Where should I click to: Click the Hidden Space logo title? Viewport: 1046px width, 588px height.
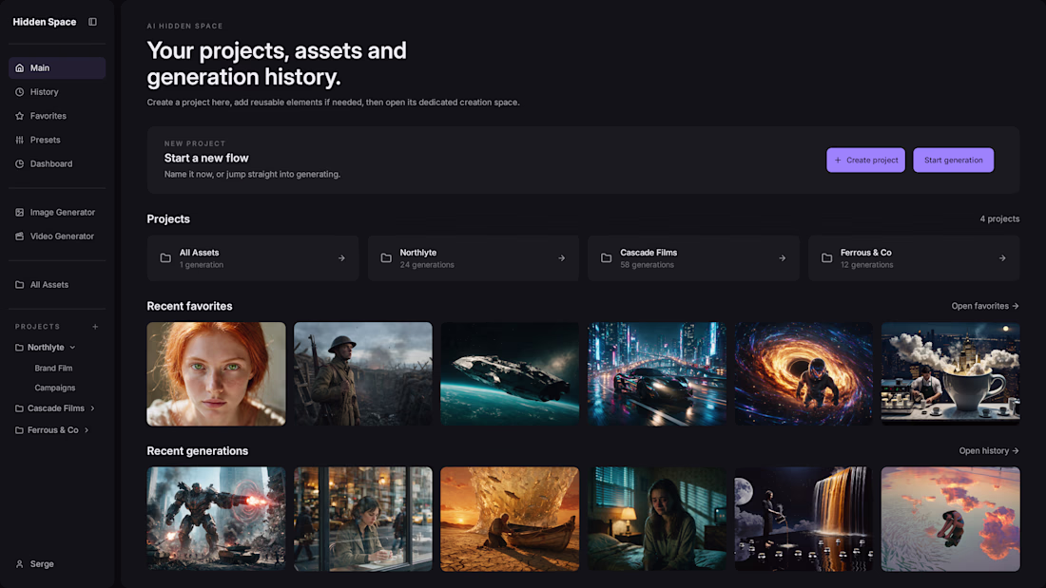[45, 22]
